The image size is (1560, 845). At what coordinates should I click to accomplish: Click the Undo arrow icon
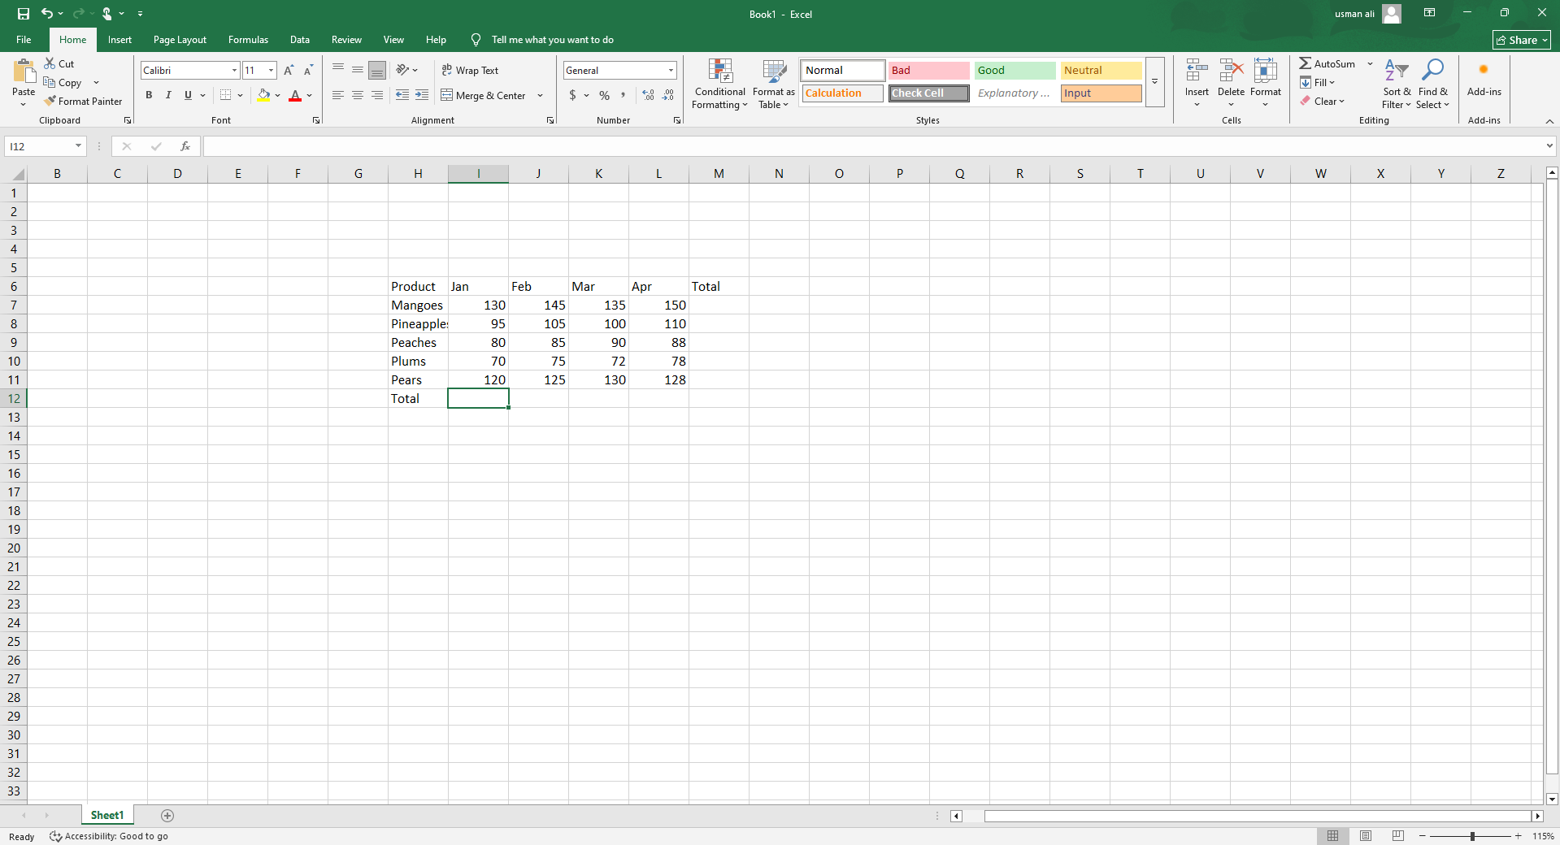tap(47, 14)
